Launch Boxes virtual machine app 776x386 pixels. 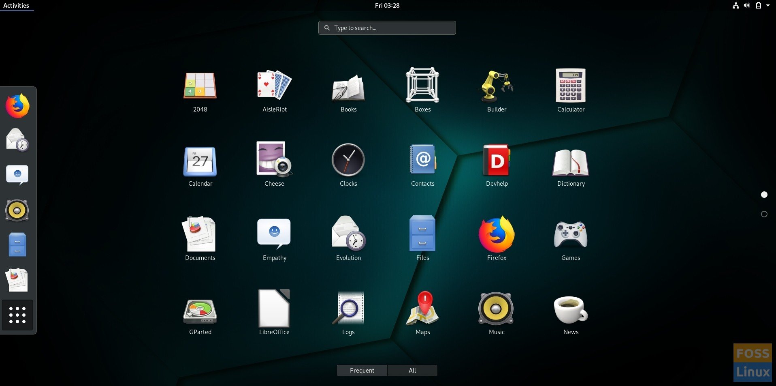click(x=422, y=85)
